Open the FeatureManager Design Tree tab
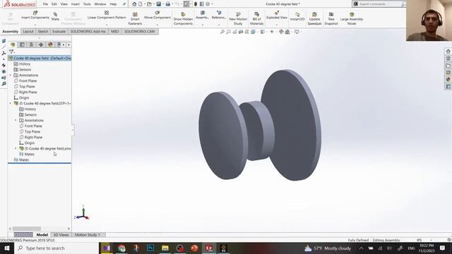The width and height of the screenshot is (452, 254). click(x=13, y=44)
